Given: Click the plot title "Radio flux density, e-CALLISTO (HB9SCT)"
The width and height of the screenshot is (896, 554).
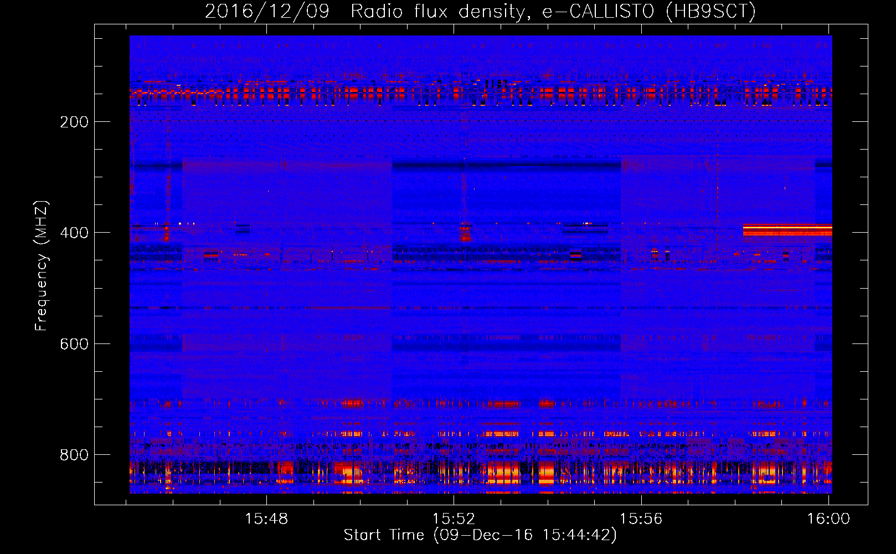Looking at the screenshot, I should (x=553, y=11).
